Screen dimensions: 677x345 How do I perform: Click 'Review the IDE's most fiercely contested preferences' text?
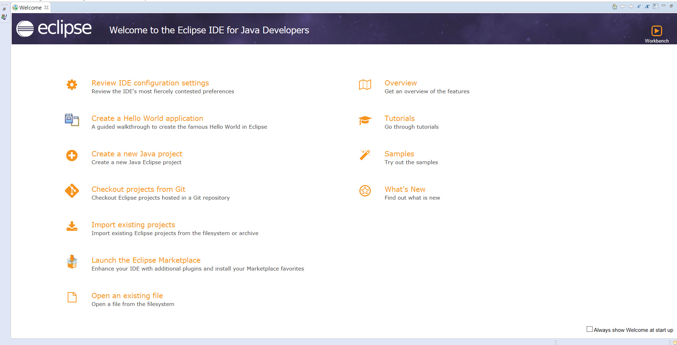click(x=163, y=91)
